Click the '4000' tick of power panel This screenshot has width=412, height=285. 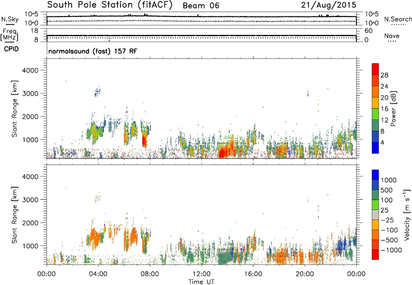[30, 70]
